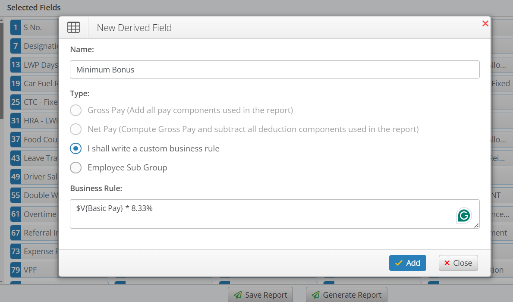Select the Net Pay radio option
513x302 pixels.
point(76,129)
